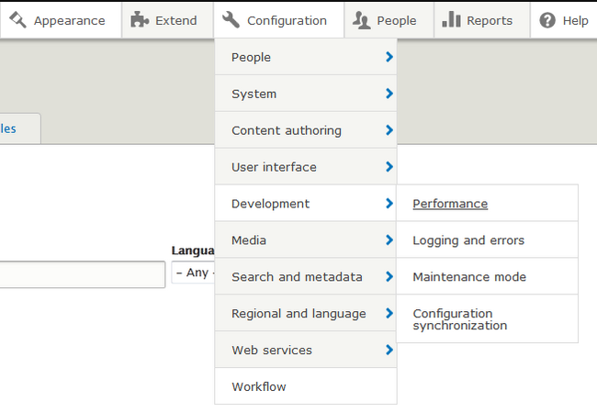
Task: Select Regional and language menu entry
Action: pos(306,314)
